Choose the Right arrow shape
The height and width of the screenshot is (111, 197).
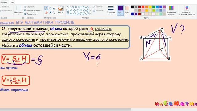81,10
